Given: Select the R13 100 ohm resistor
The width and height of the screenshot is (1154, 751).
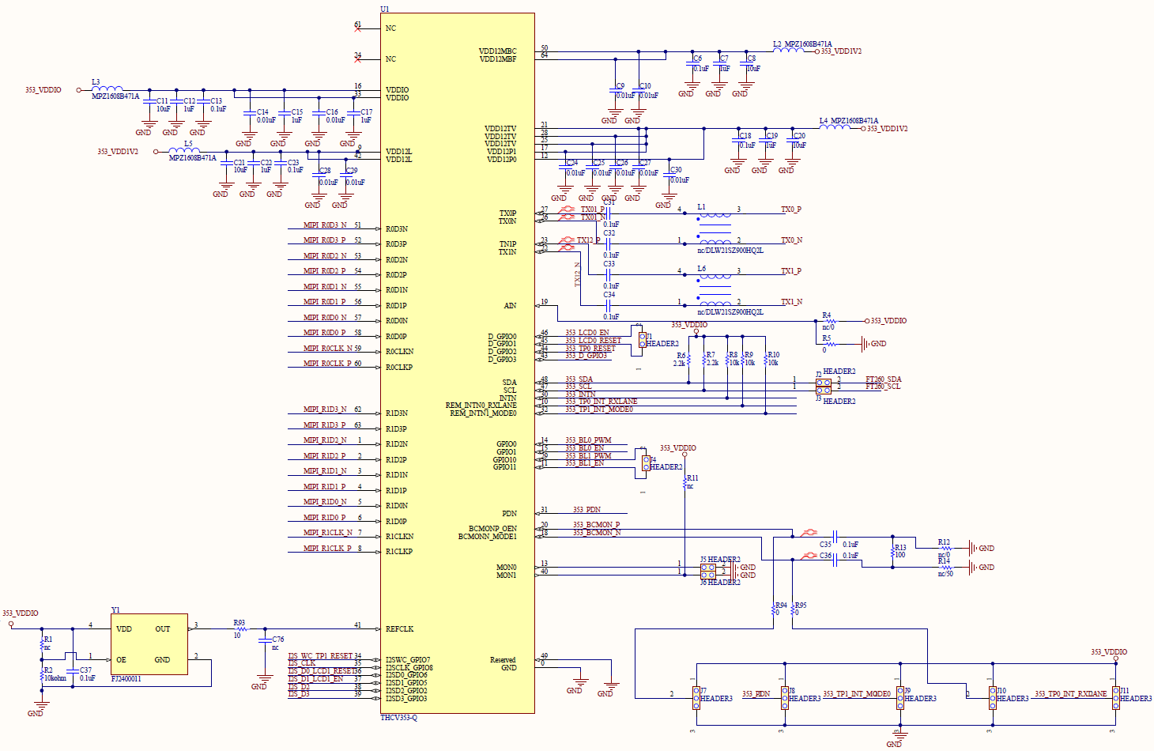Looking at the screenshot, I should point(893,551).
